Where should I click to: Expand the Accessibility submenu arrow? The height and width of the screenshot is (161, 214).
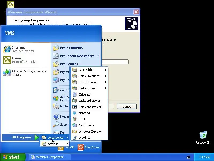[x=106, y=70]
